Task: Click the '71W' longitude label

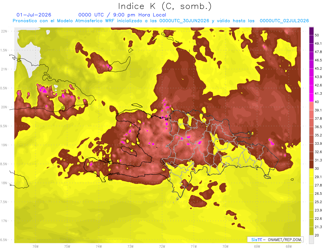Action: (194, 246)
